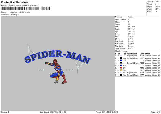Click the Left value 61.1 mm

[131, 27]
